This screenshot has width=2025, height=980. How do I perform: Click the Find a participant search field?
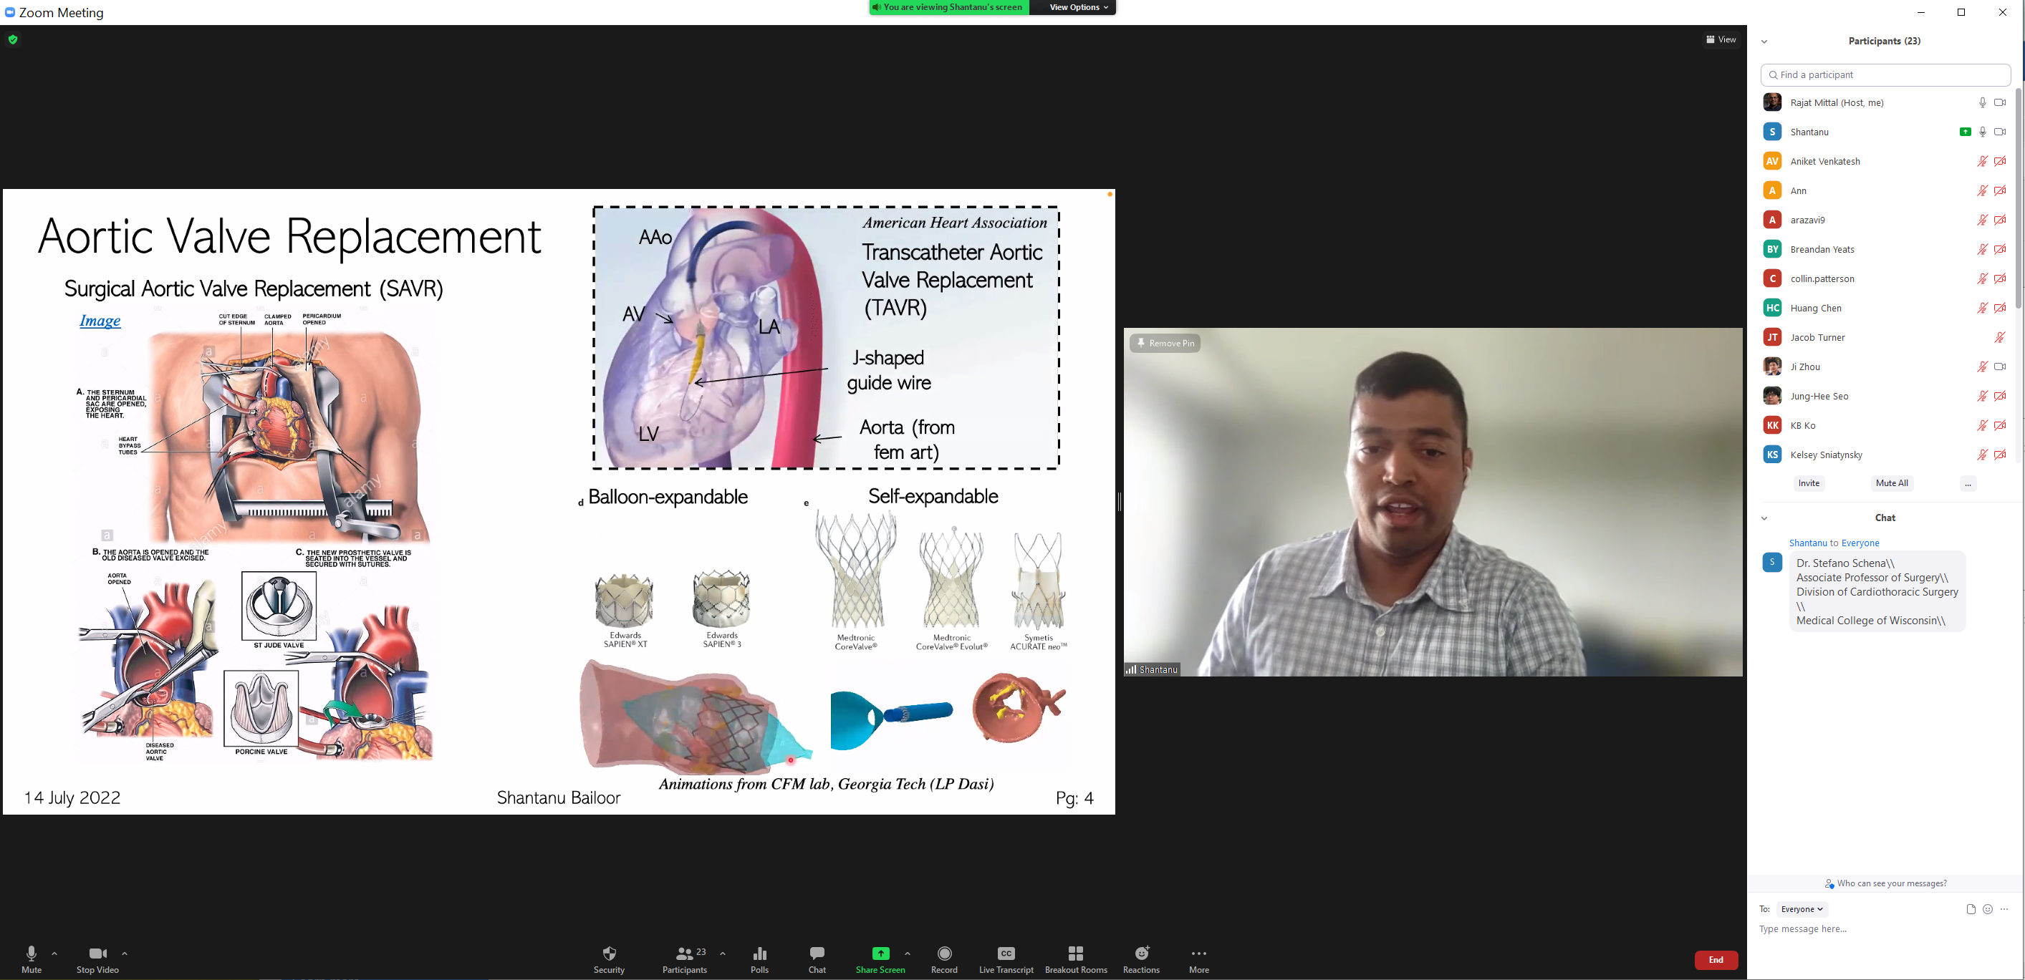pos(1885,74)
